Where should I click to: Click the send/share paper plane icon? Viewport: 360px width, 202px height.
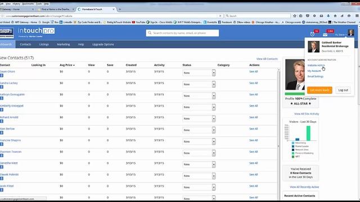point(342,16)
